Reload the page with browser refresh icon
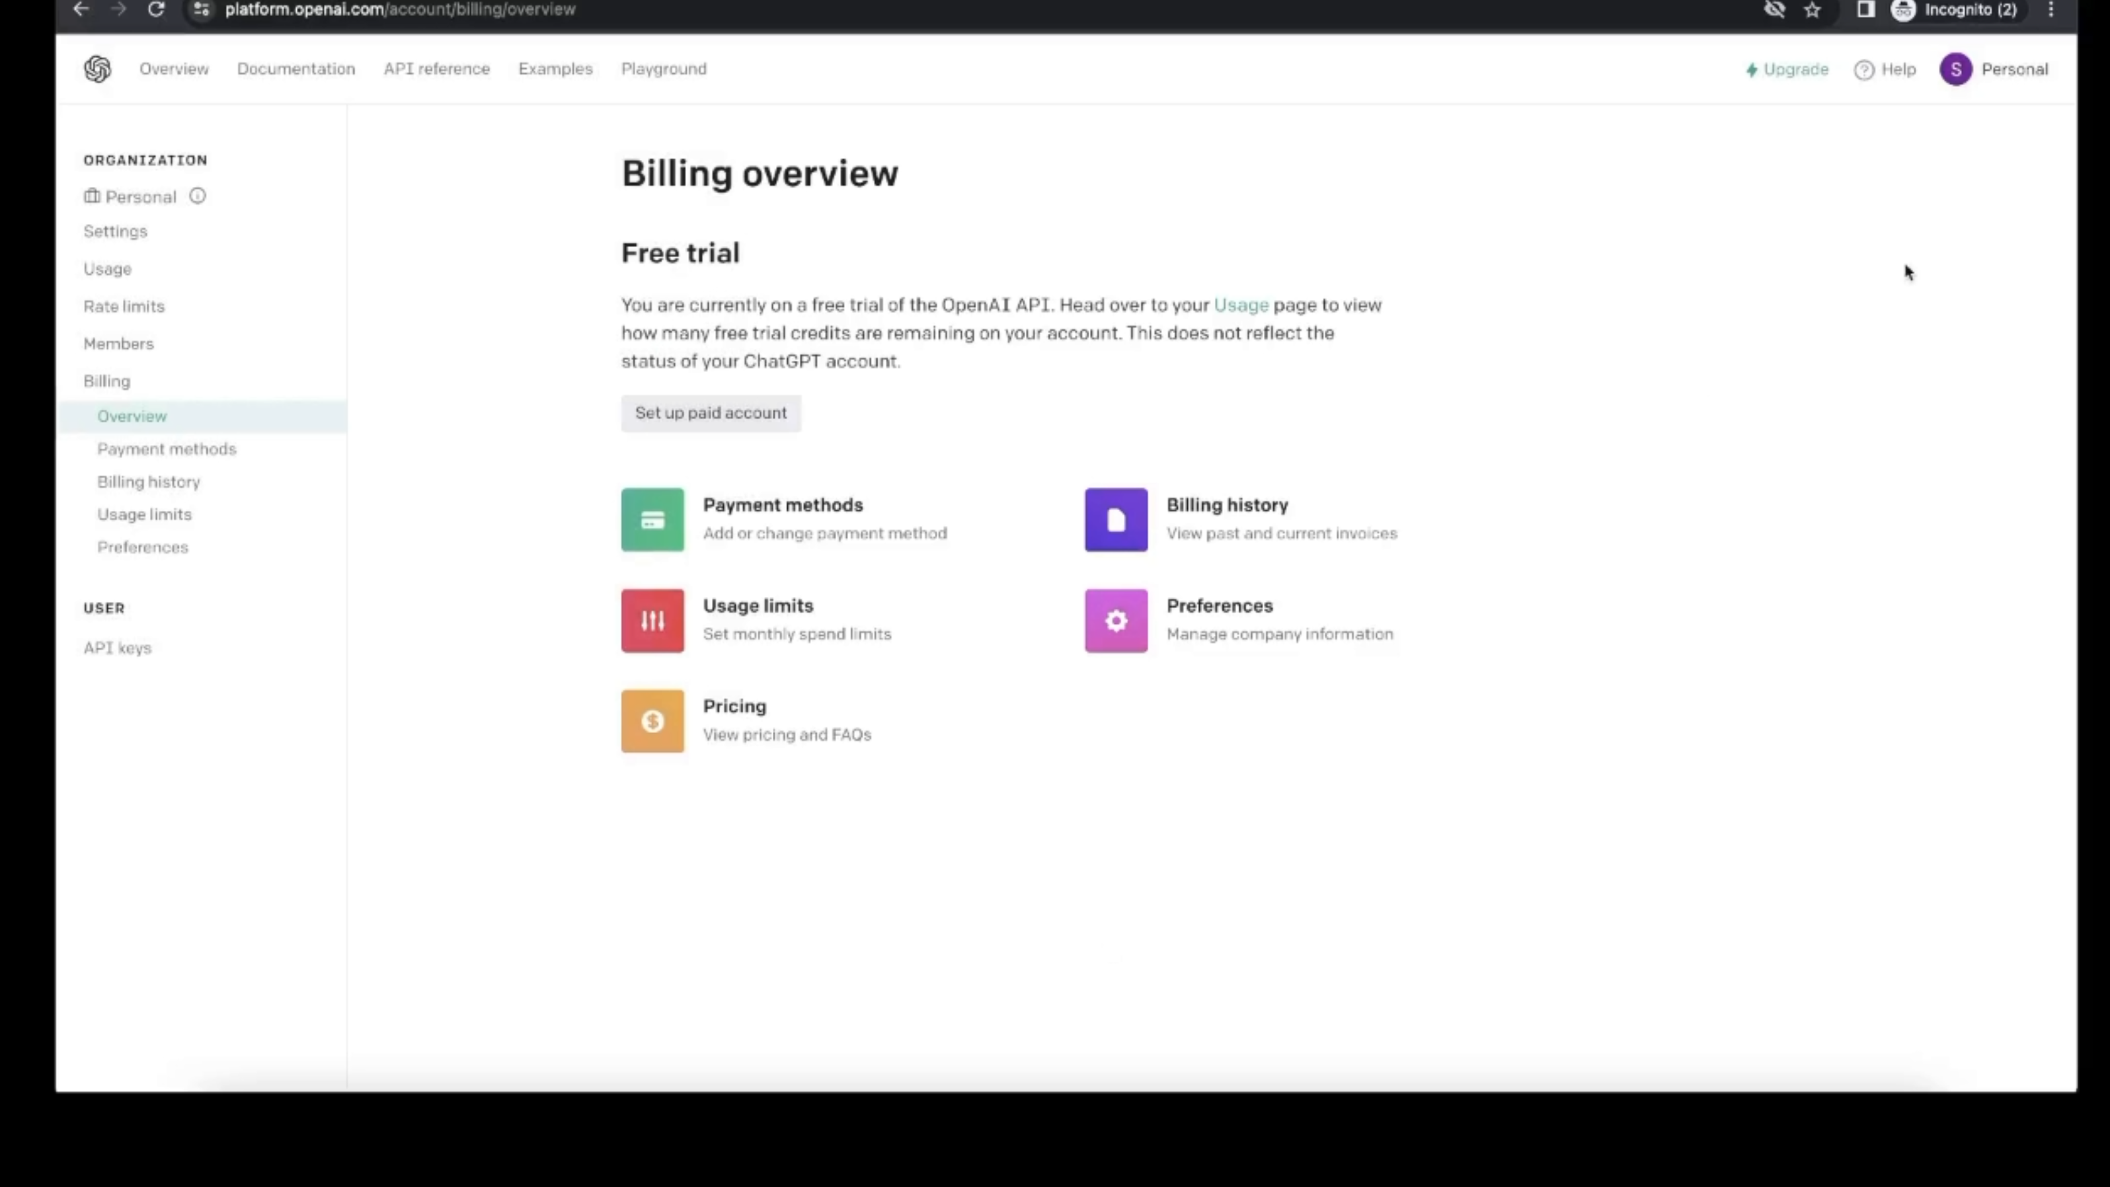Viewport: 2110px width, 1187px height. coord(155,10)
